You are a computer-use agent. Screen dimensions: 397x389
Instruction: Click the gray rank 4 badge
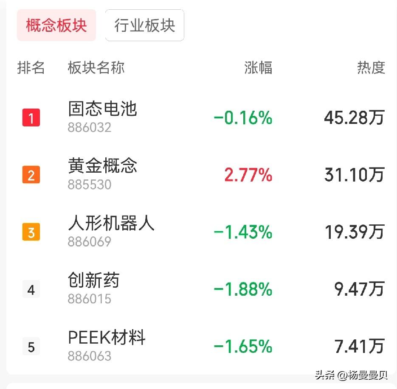click(31, 289)
